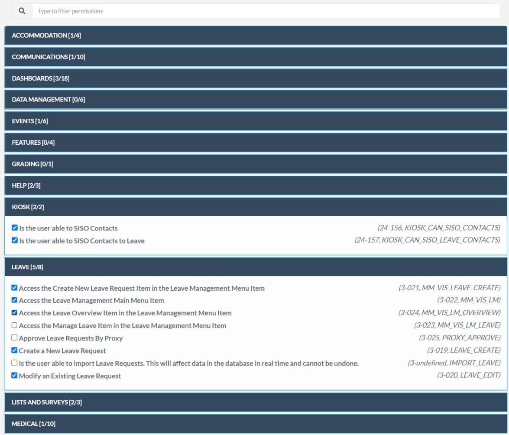Uncheck 'Create New Leave Request Item' menu permission
This screenshot has width=509, height=435.
tap(14, 288)
